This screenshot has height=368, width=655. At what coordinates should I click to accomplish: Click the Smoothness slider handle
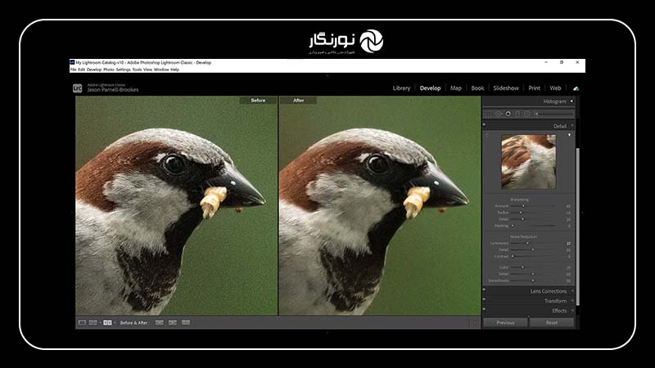pos(533,280)
